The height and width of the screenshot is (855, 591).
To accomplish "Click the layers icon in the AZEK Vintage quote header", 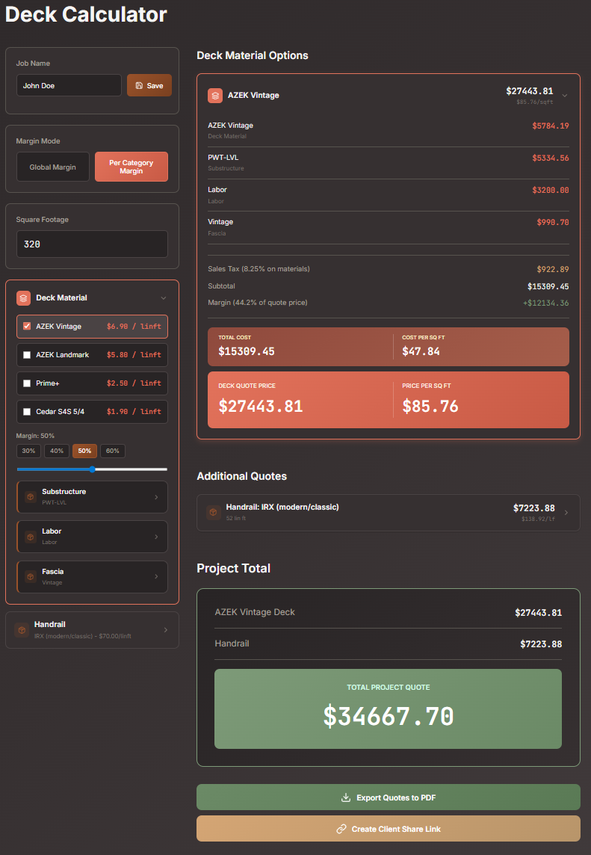I will 215,96.
